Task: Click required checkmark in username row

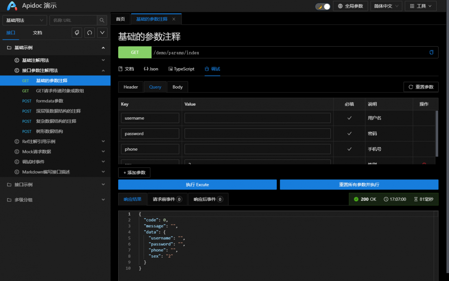Action: 349,118
